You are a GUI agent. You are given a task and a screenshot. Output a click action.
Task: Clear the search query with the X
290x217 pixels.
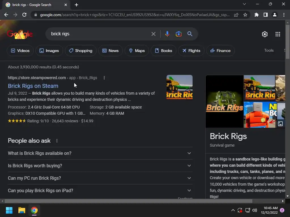(153, 34)
